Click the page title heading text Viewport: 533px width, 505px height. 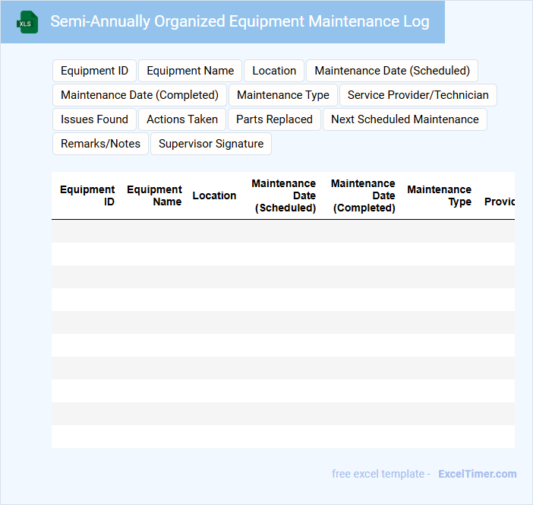pos(240,21)
